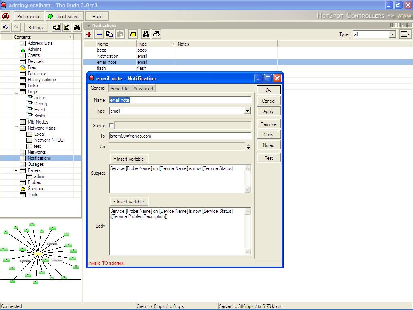Click the To email address field
The width and height of the screenshot is (413, 310).
coord(180,136)
